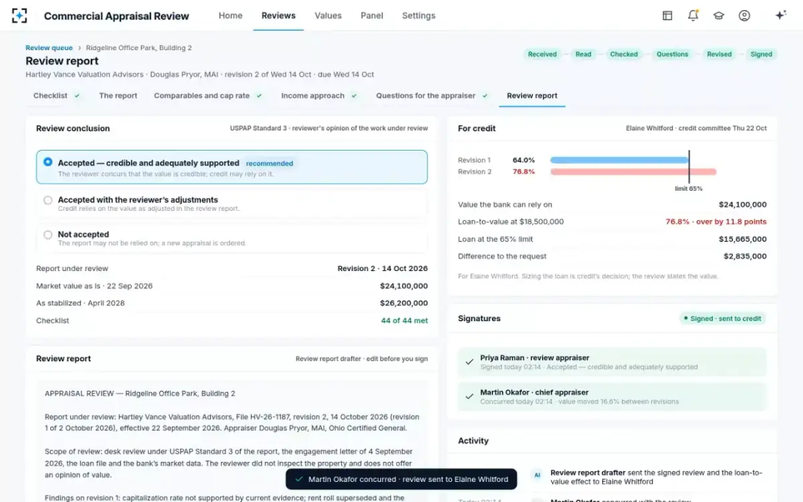Open the graduation cap learning icon

point(719,15)
